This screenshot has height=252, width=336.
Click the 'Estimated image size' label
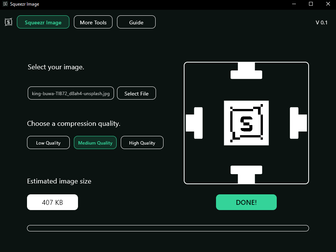tap(59, 181)
